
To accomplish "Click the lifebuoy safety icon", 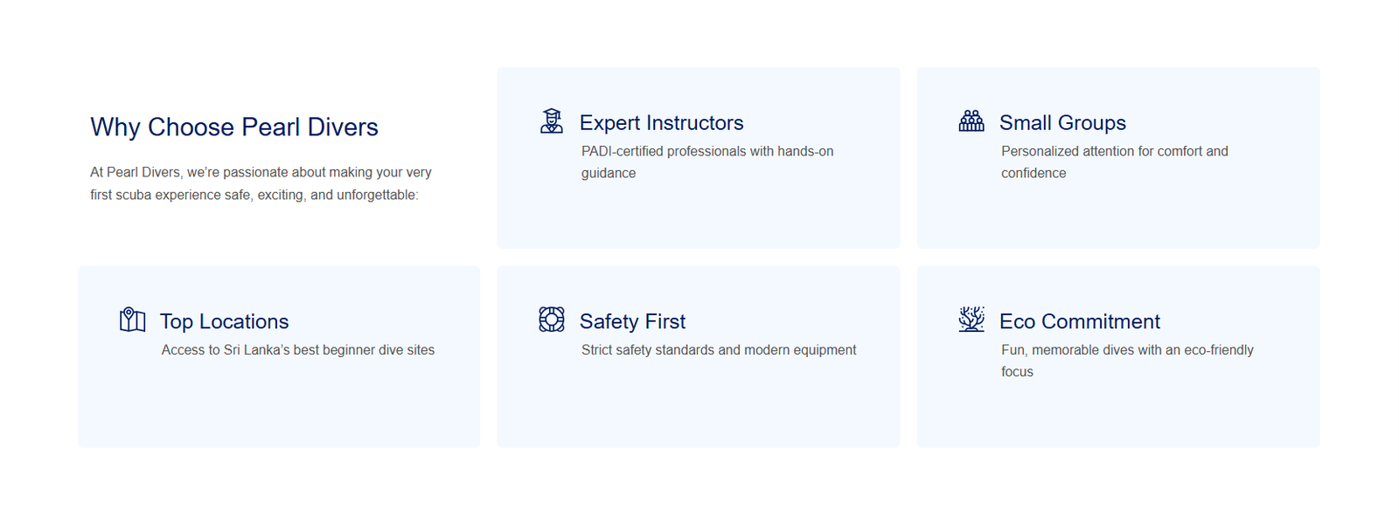I will (x=552, y=320).
